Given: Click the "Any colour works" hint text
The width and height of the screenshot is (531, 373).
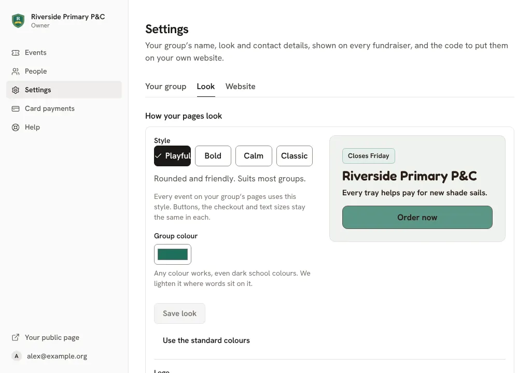Looking at the screenshot, I should [232, 278].
